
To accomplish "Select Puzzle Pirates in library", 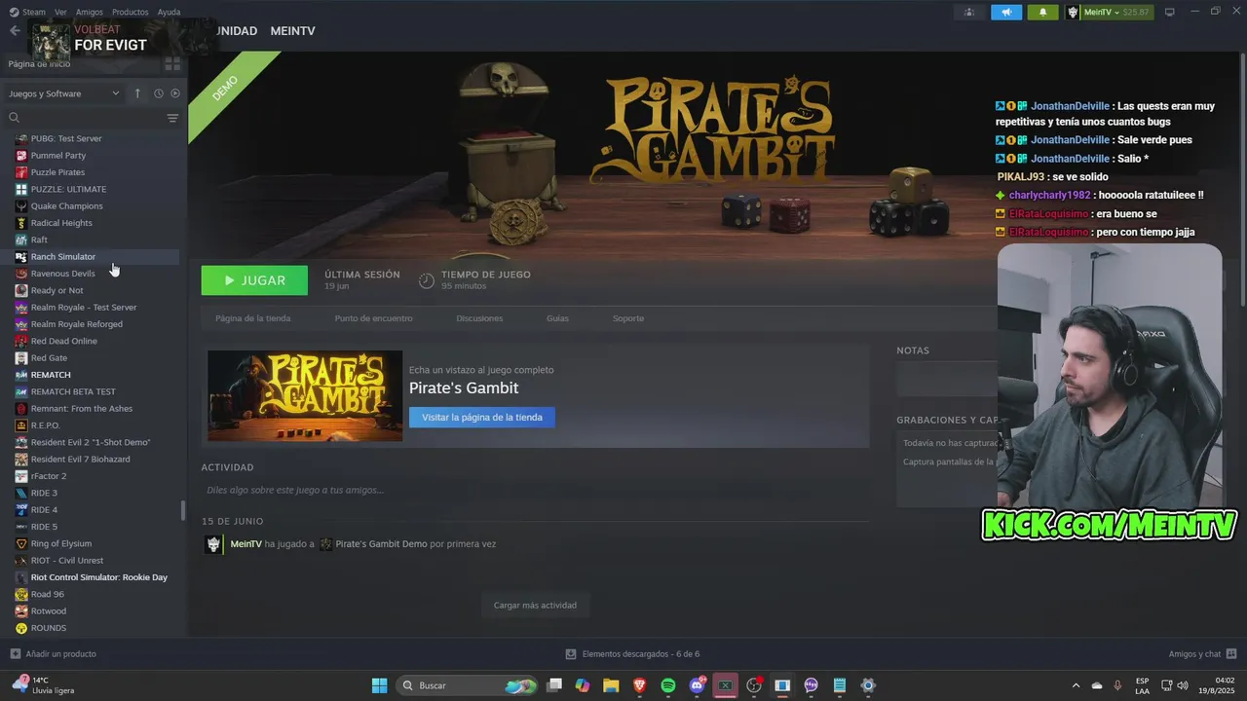I will pos(57,172).
